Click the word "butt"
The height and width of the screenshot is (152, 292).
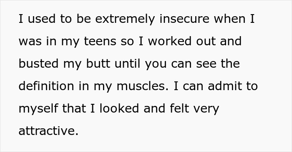coord(98,64)
